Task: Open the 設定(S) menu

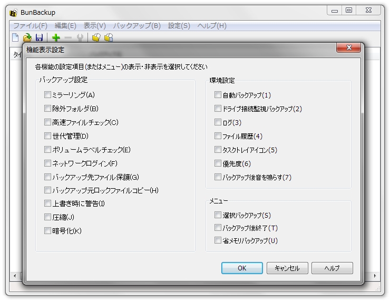Action: [179, 26]
